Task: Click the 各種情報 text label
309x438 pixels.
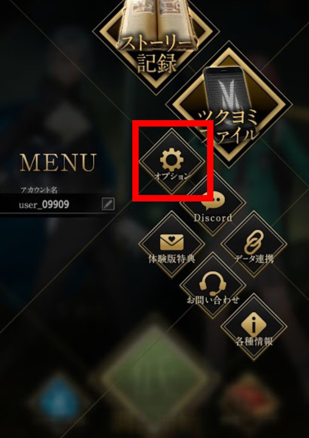Action: point(254,341)
